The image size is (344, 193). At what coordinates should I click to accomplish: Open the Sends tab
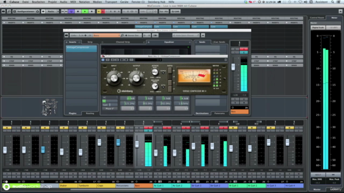(x=202, y=42)
